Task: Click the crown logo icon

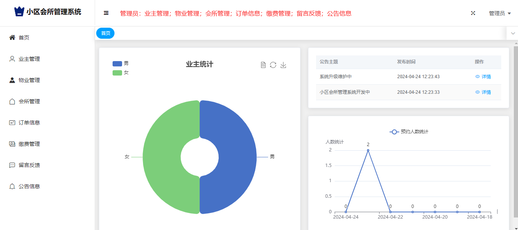Action: click(x=19, y=12)
